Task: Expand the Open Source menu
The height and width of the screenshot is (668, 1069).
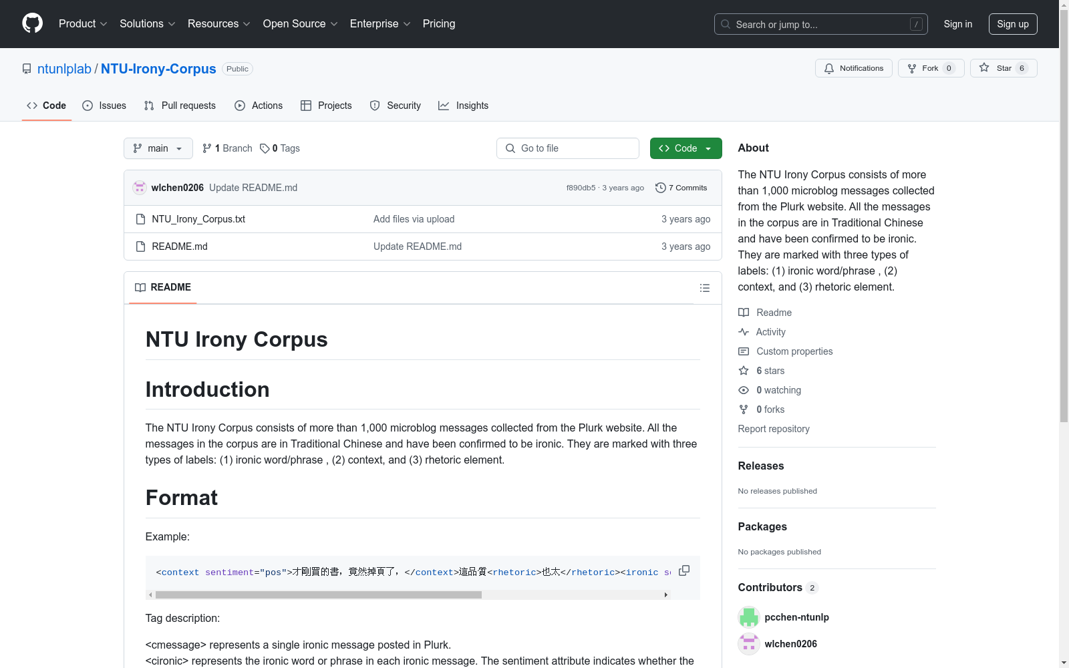Action: [301, 24]
